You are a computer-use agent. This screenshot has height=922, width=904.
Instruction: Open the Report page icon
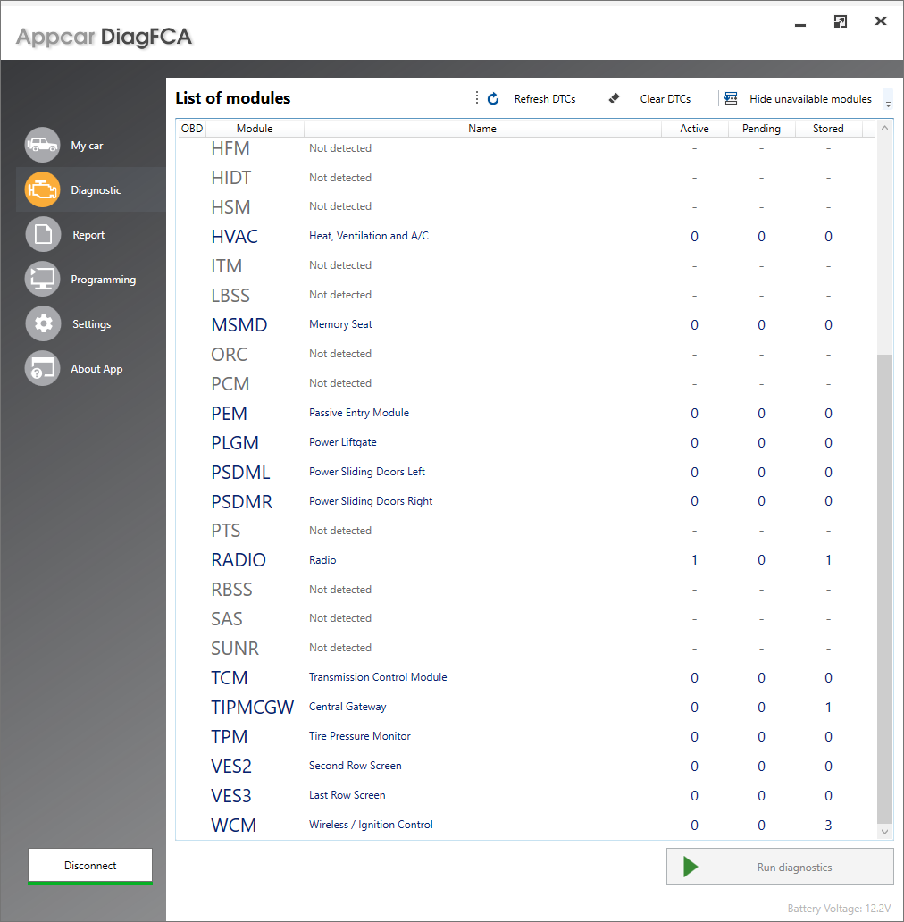click(x=43, y=234)
